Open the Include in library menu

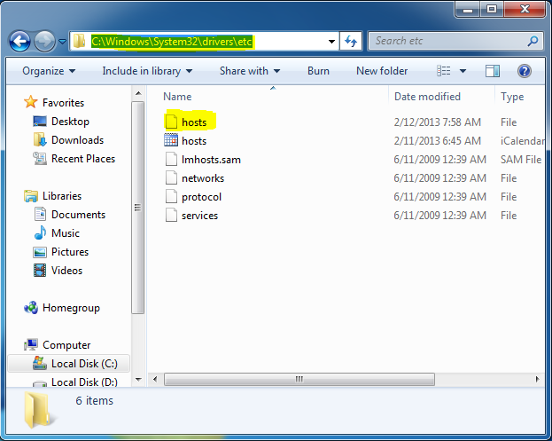pyautogui.click(x=147, y=71)
